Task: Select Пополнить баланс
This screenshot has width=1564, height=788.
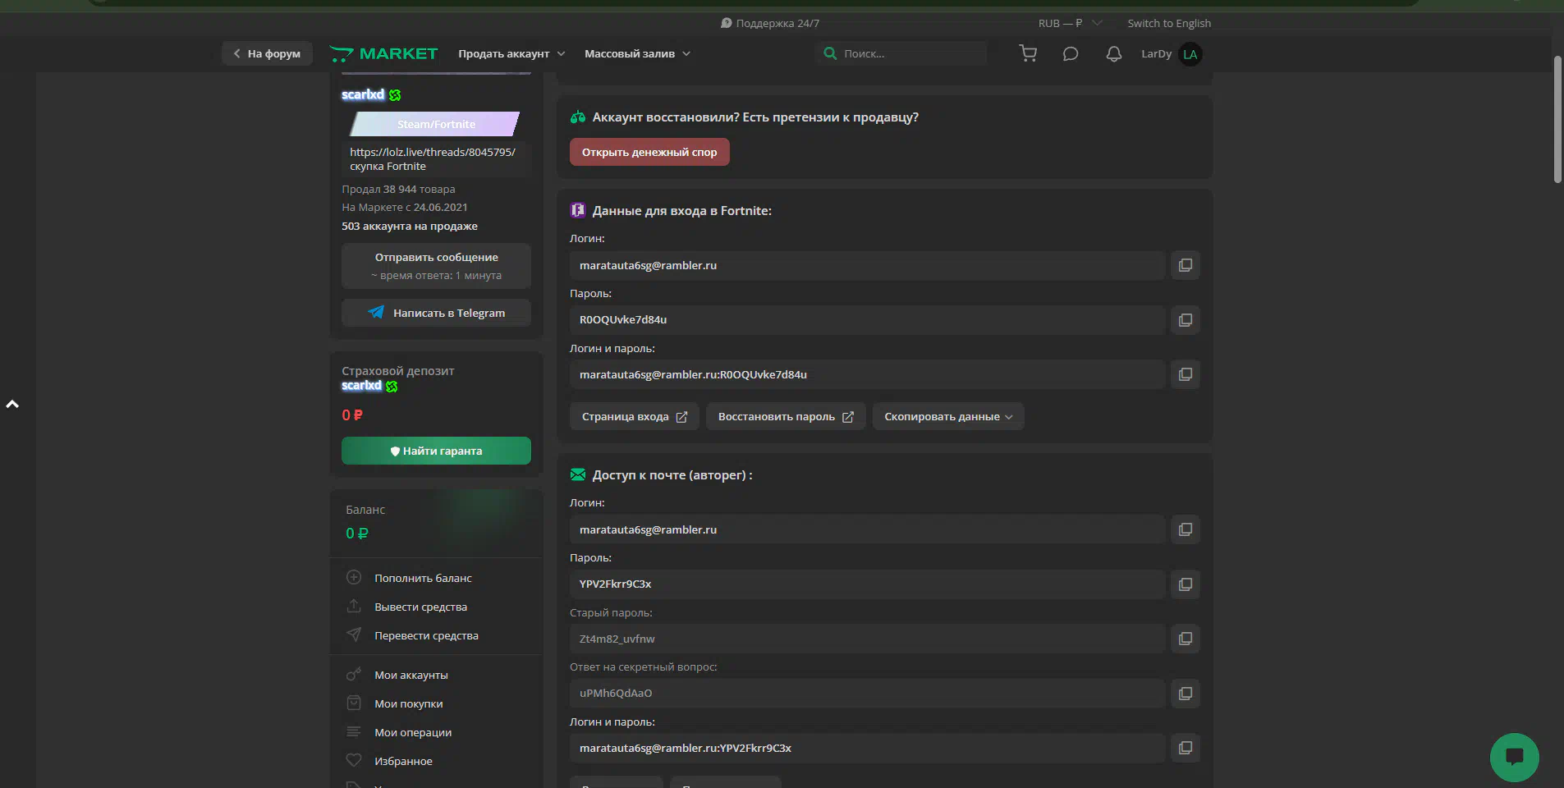Action: [423, 578]
